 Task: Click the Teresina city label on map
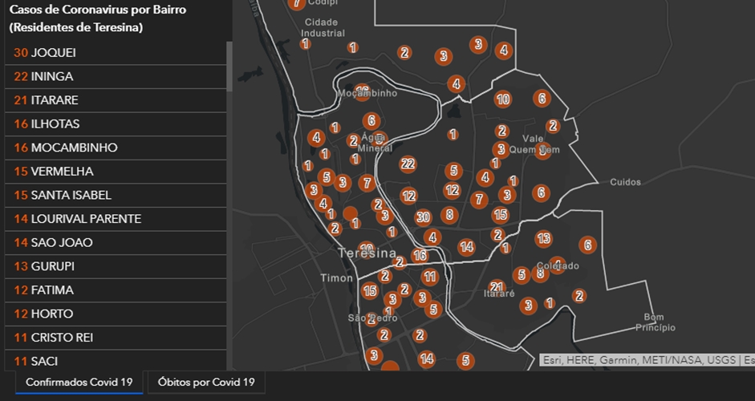pos(367,253)
